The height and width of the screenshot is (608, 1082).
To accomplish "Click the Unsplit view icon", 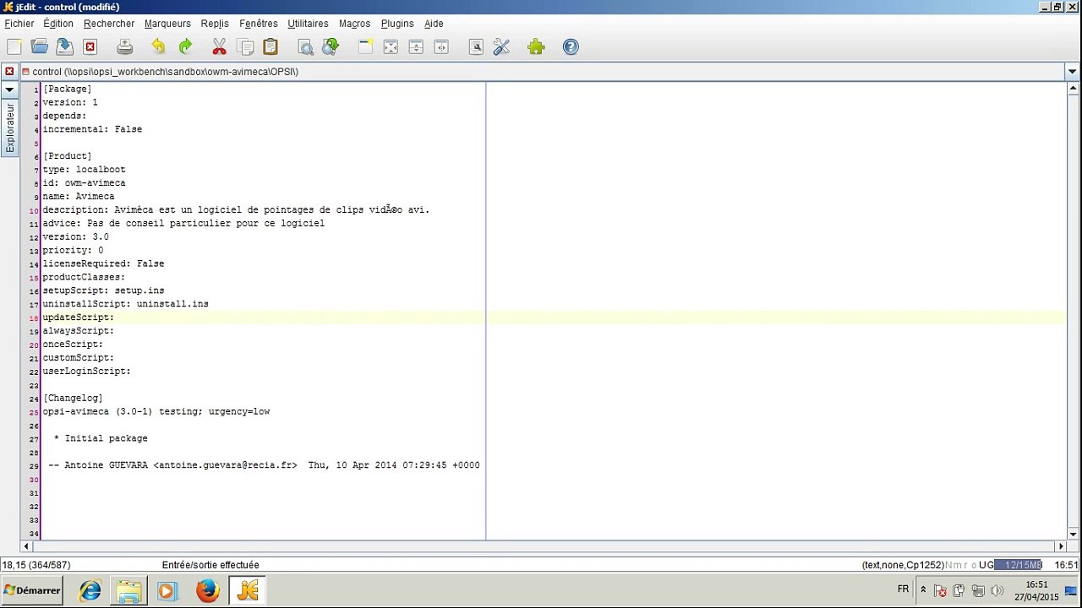I will click(391, 47).
